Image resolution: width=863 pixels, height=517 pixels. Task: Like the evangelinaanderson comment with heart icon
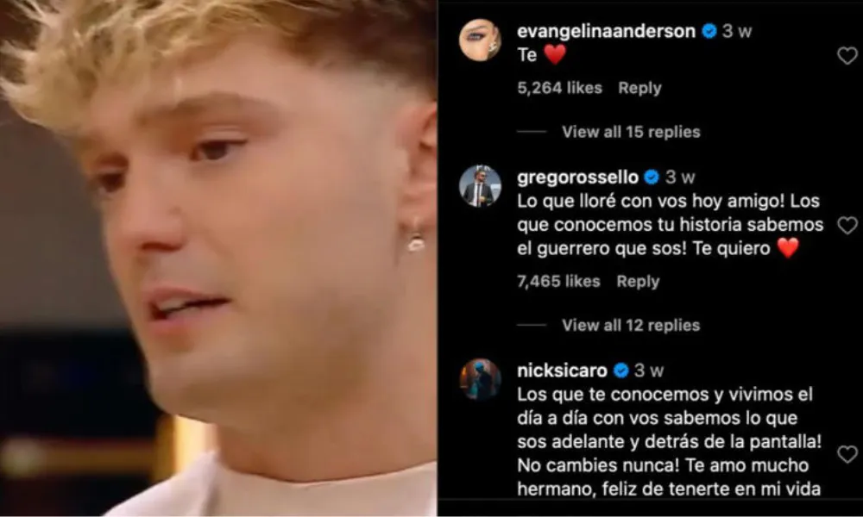click(847, 56)
